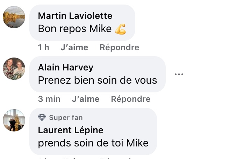Screen dimensions: 251x159
Task: Open the Martin Laviolette name link
Action: pyautogui.click(x=75, y=16)
